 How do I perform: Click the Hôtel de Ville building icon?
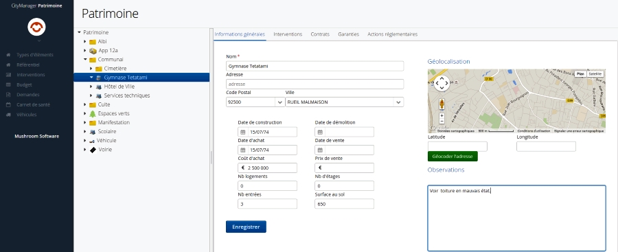(98, 87)
